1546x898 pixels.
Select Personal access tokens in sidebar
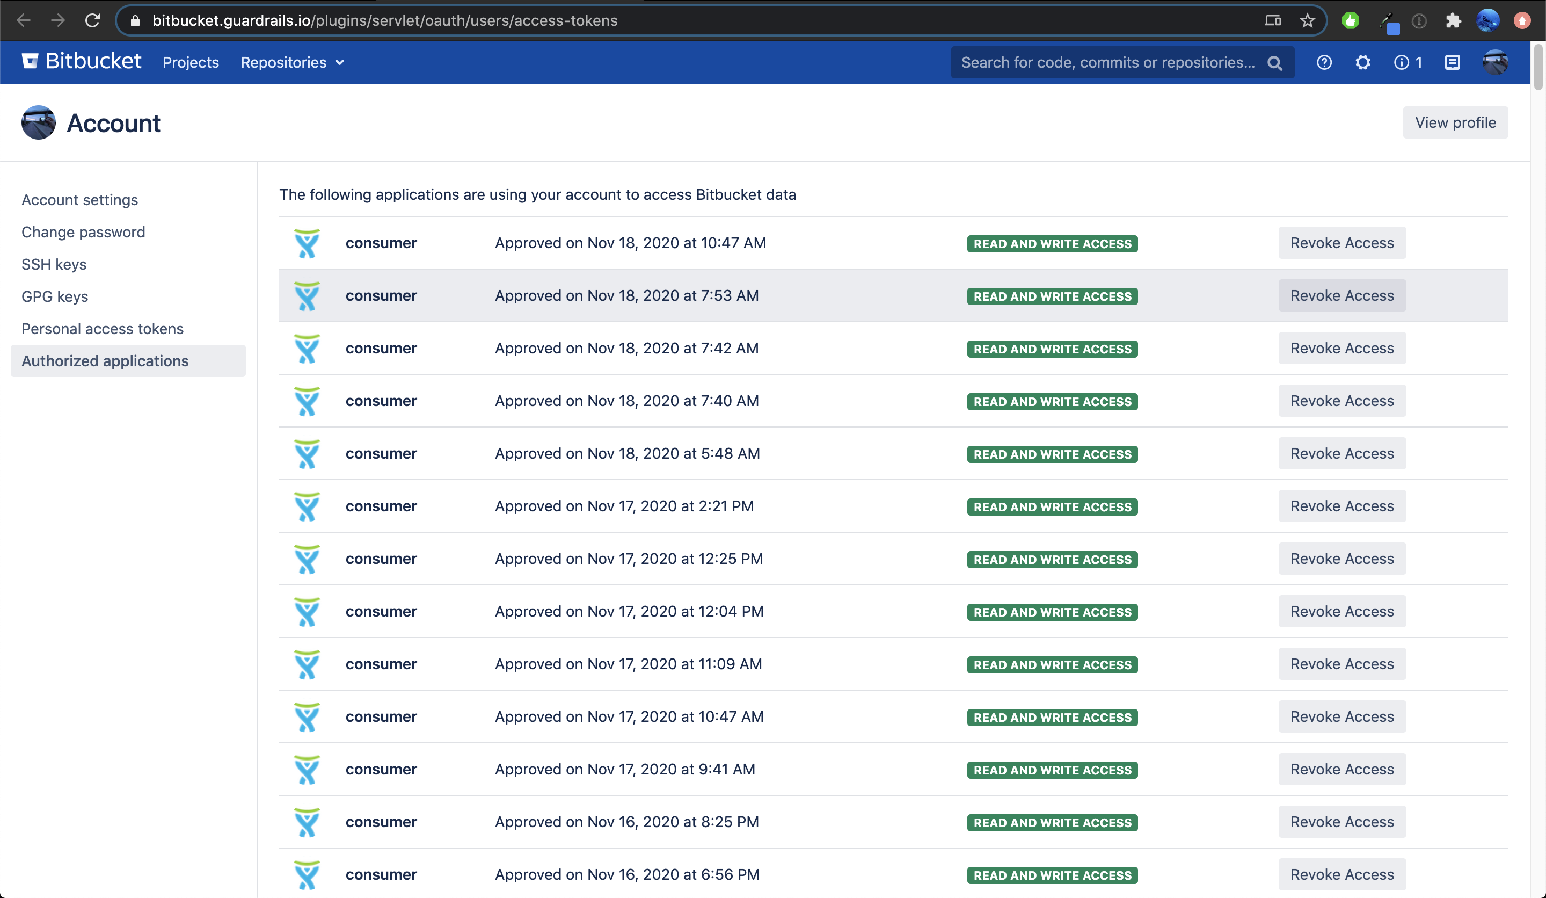tap(103, 328)
